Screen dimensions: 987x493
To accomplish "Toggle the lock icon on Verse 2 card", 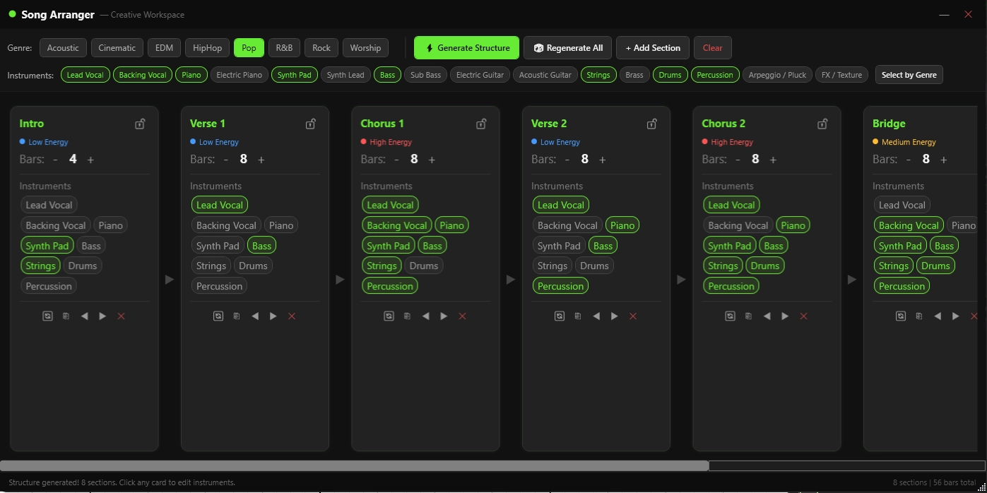I will coord(651,124).
